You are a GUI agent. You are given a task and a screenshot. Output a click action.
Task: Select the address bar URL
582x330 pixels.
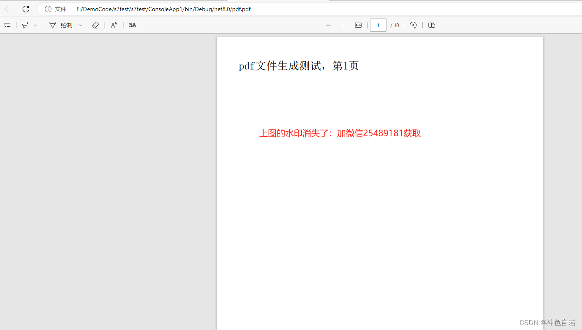coord(163,9)
